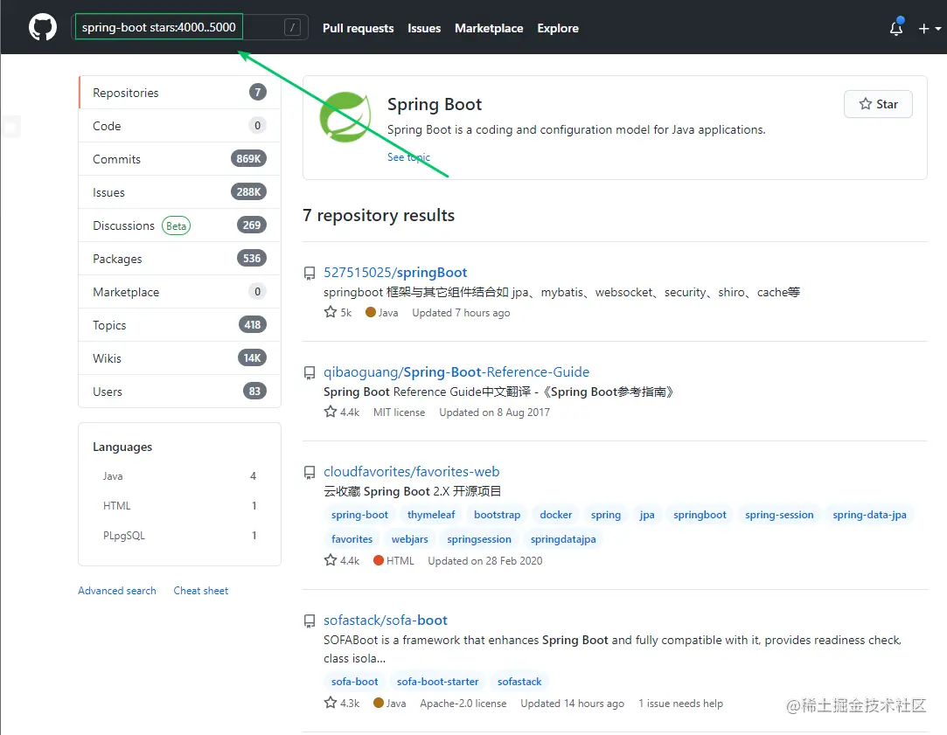The image size is (947, 735).
Task: Click the repo icon beside sofastack/sofa-boot
Action: (310, 621)
